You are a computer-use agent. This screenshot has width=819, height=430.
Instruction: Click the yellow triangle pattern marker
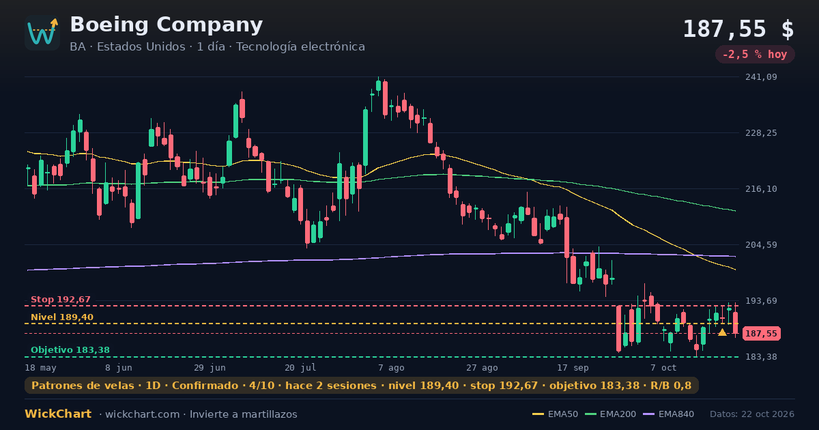tap(722, 332)
